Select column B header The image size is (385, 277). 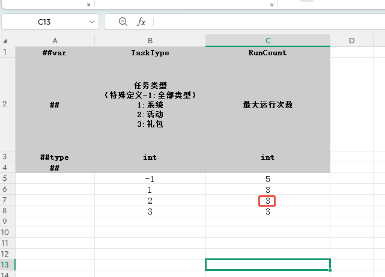(x=150, y=40)
